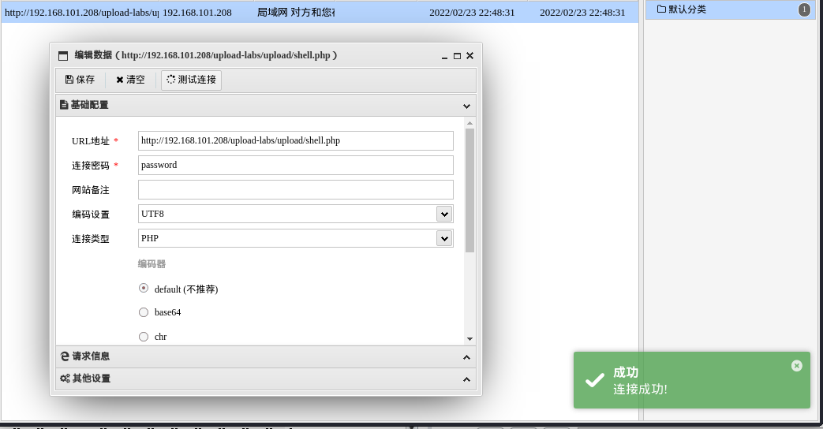
Task: Close the 编辑数据 dialog
Action: pyautogui.click(x=469, y=55)
